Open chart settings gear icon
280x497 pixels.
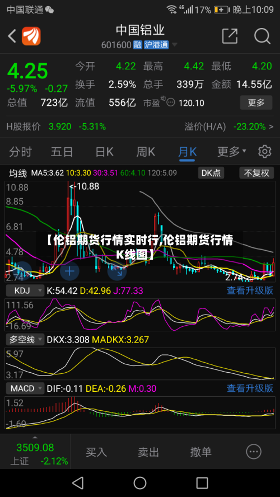(x=264, y=152)
